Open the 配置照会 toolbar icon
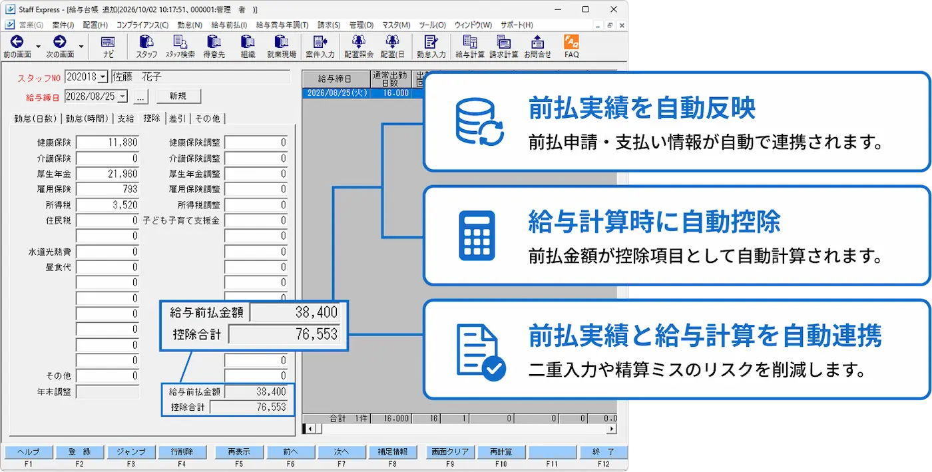 [x=359, y=42]
